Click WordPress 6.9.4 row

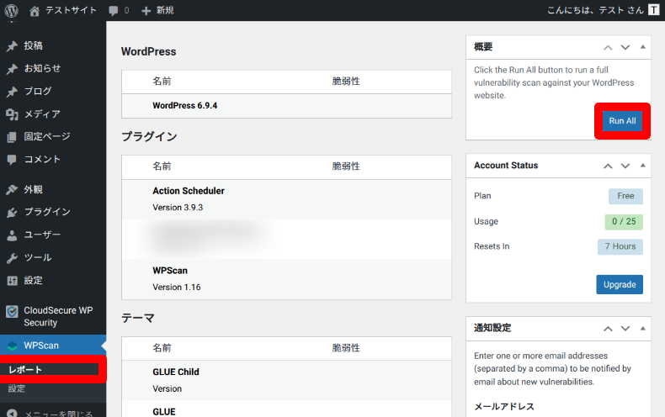click(287, 106)
